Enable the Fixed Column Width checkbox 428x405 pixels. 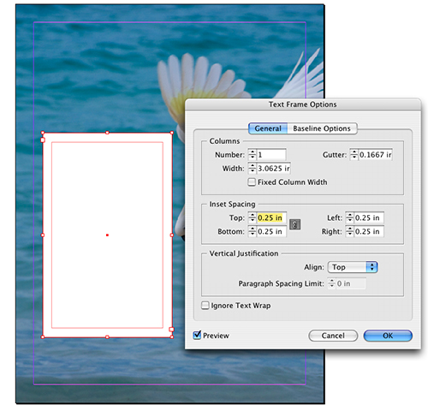[252, 182]
